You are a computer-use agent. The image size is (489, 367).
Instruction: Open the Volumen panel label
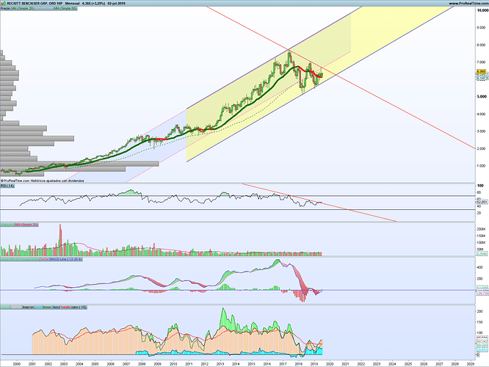point(7,225)
